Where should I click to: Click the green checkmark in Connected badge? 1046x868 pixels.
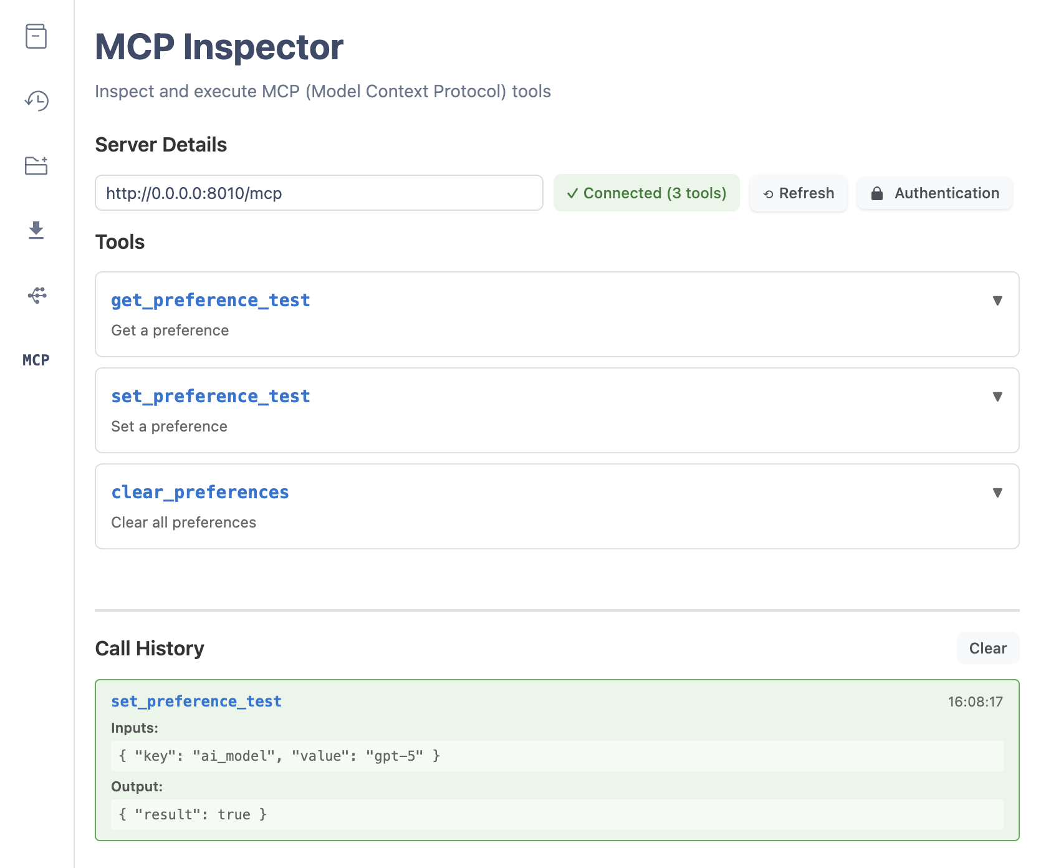click(x=573, y=193)
